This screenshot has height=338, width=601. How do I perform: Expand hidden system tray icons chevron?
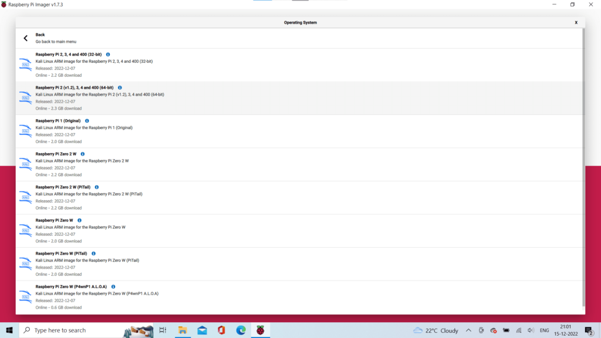(x=468, y=330)
